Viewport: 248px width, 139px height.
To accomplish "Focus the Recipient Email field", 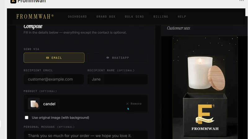I will [x=54, y=79].
